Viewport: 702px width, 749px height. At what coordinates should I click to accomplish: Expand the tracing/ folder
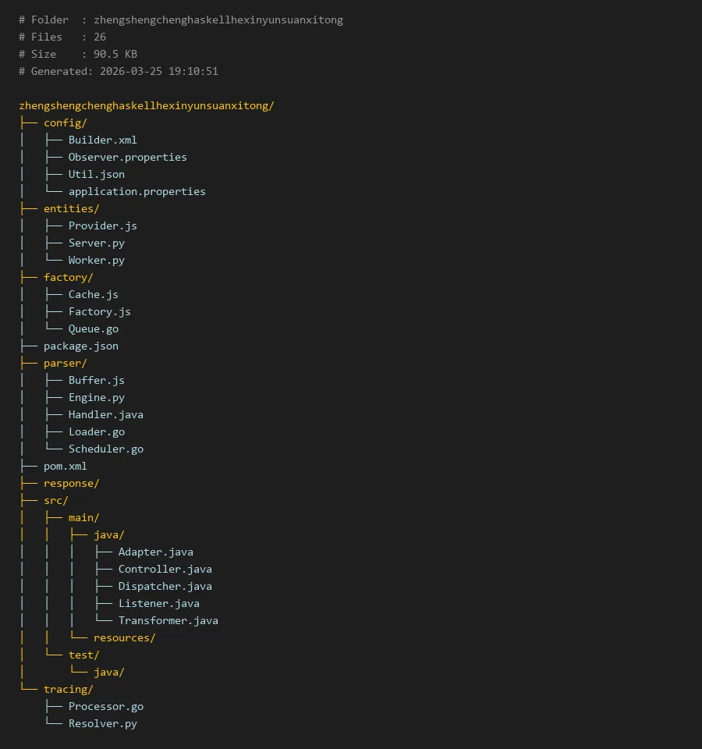pos(68,689)
